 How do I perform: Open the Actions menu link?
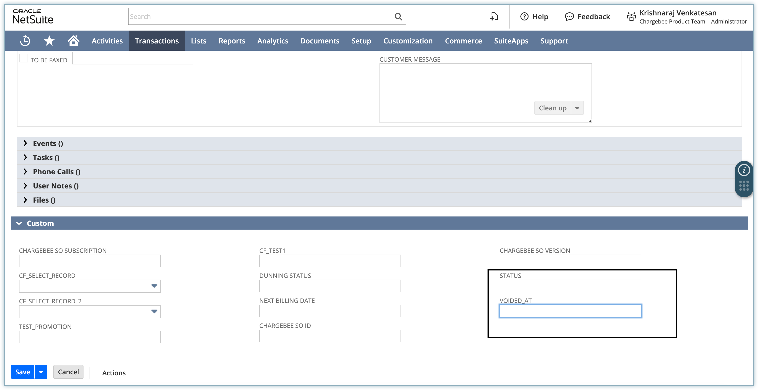[114, 373]
